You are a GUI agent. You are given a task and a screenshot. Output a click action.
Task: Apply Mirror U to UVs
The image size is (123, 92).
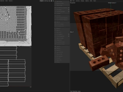click(62, 28)
